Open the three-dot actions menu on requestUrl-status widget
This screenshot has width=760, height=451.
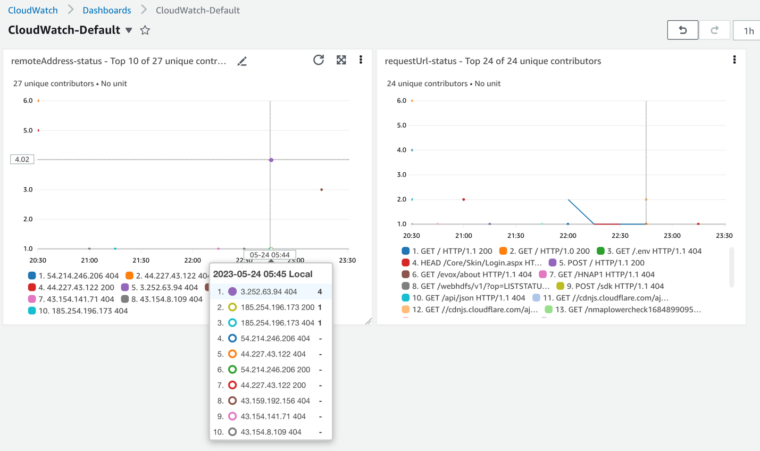pyautogui.click(x=734, y=60)
